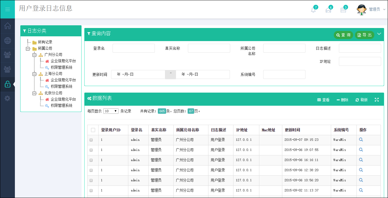
Task: Open the messages envelope icon with badge 4
Action: 328,9
